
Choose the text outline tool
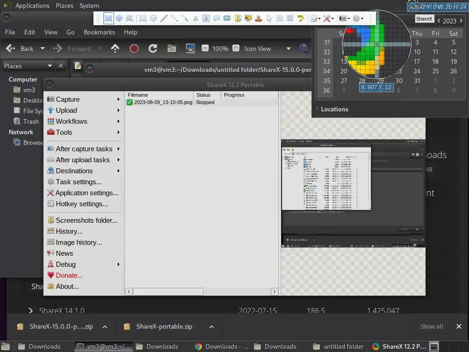196,18
